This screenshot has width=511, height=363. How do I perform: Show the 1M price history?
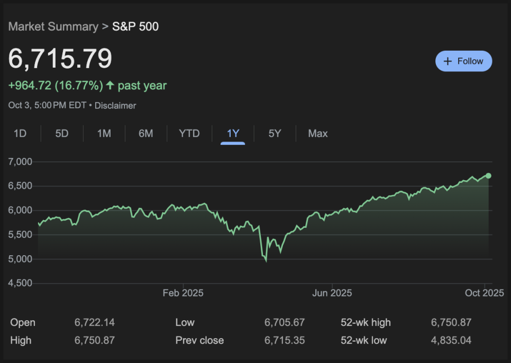104,134
